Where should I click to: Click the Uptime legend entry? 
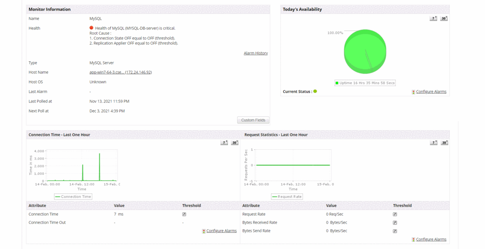click(x=365, y=83)
